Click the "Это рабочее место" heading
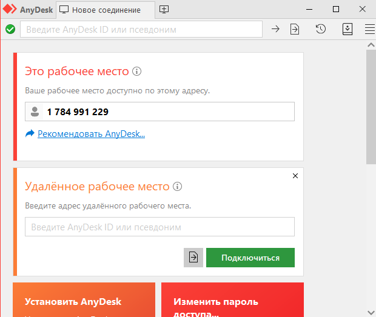376x317 pixels. [77, 71]
